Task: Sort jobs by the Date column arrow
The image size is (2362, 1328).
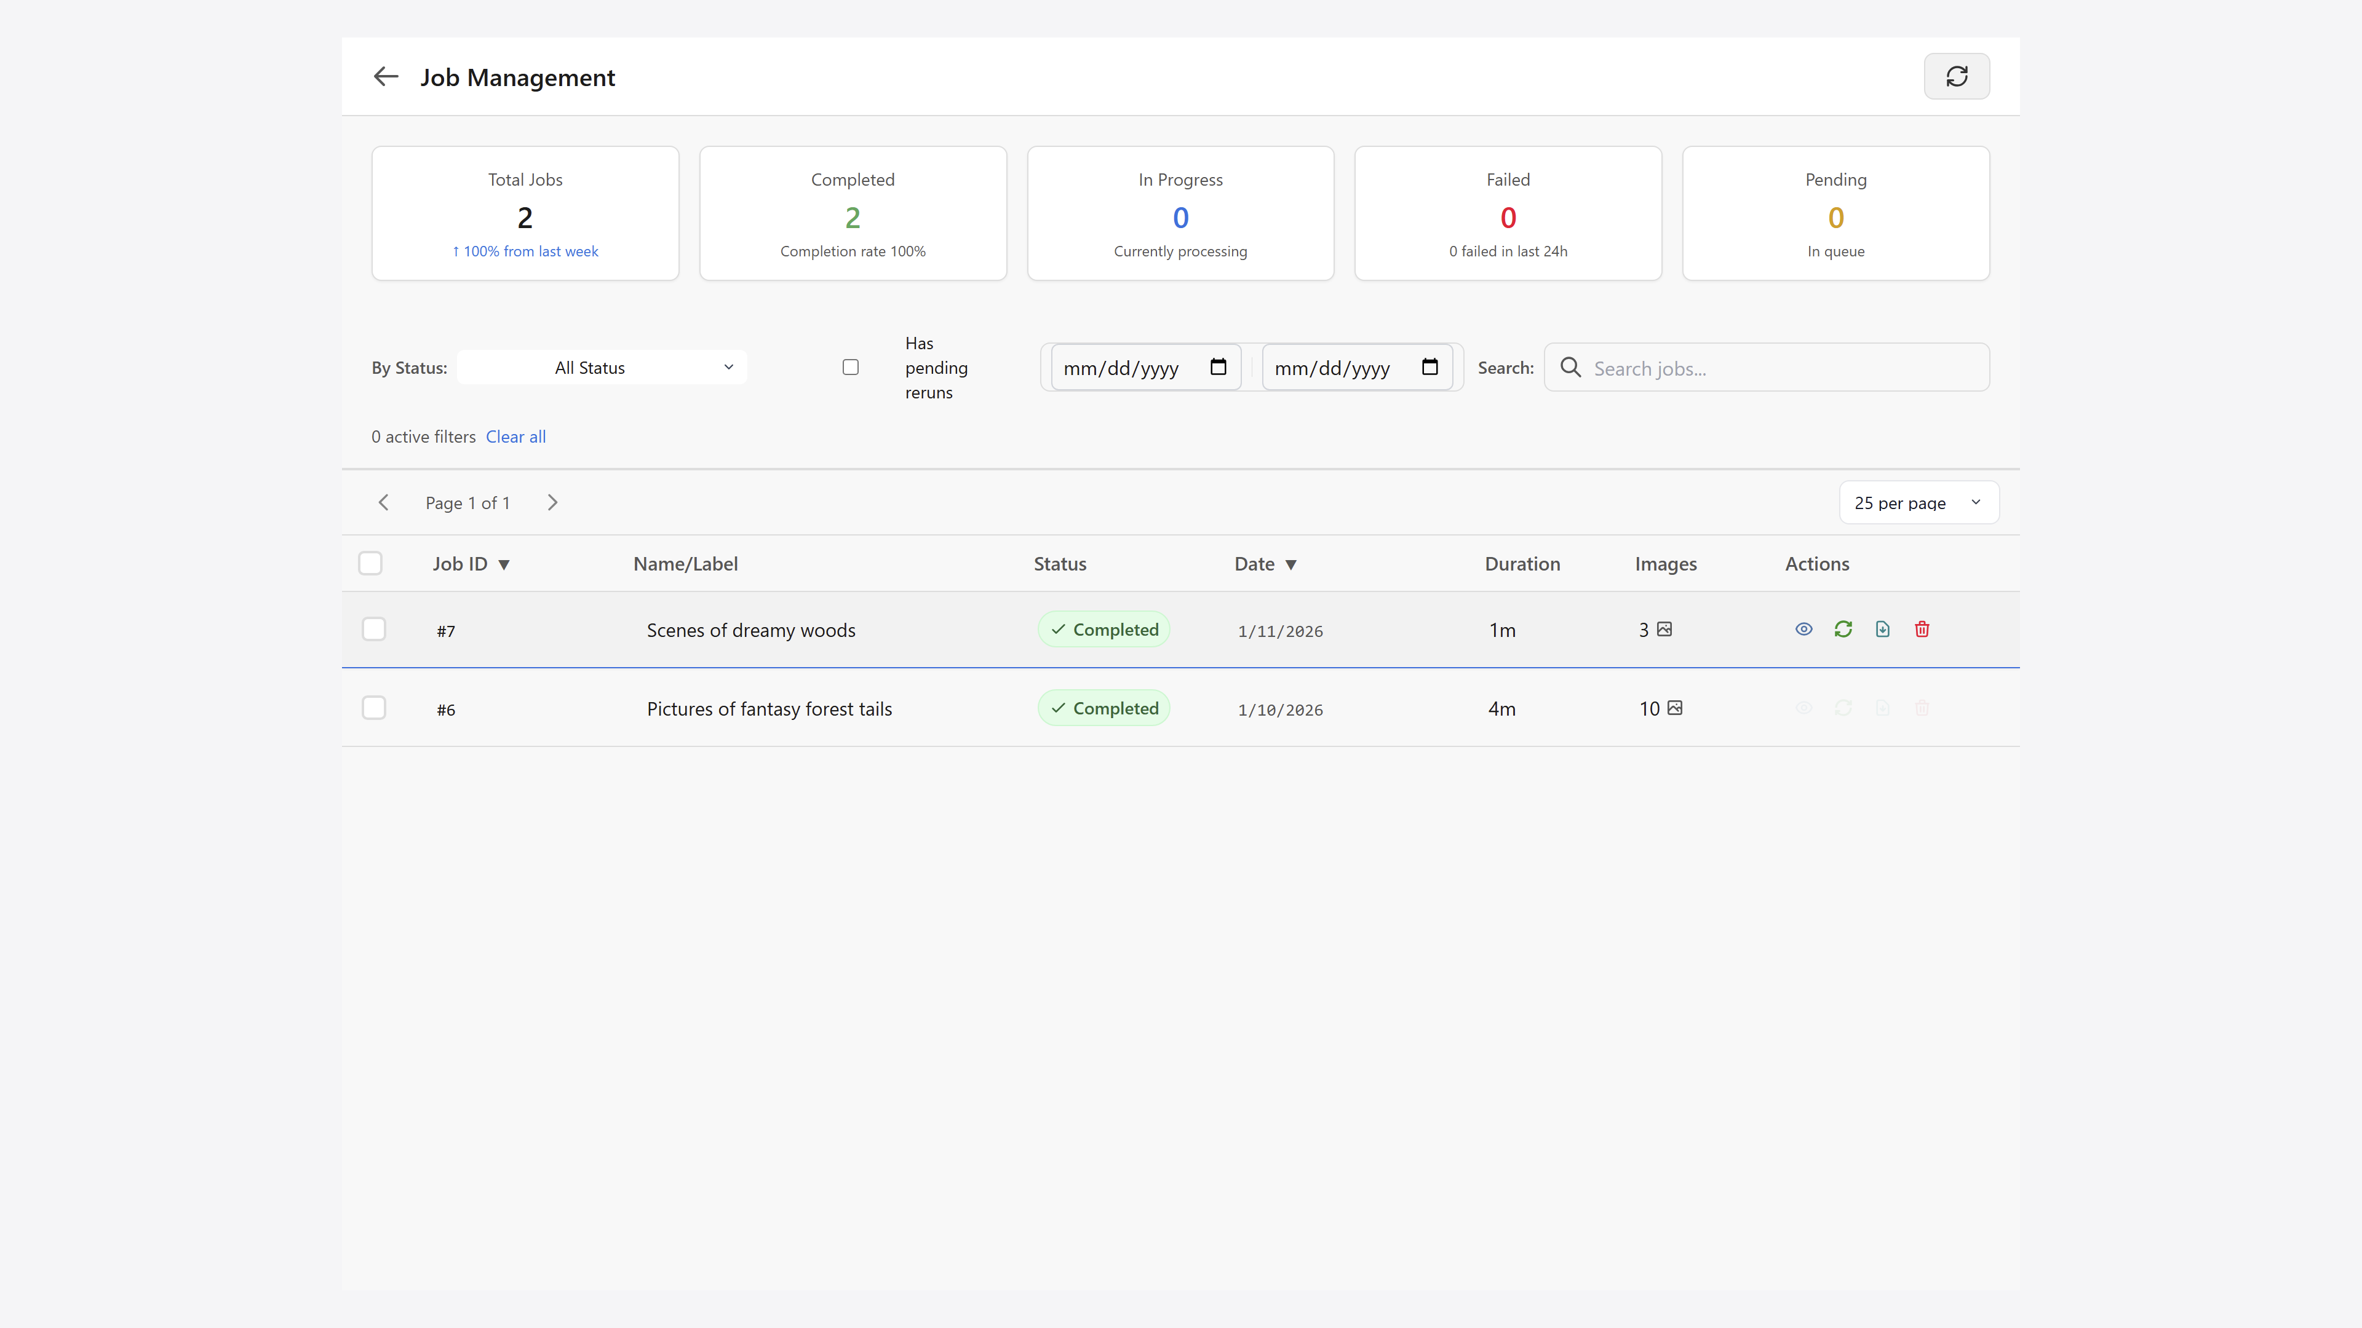Action: (x=1292, y=564)
